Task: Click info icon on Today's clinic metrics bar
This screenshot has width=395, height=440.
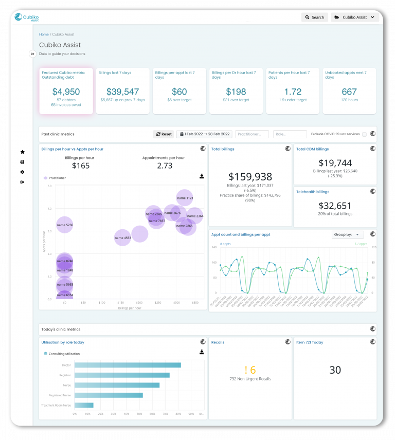Action: (373, 329)
